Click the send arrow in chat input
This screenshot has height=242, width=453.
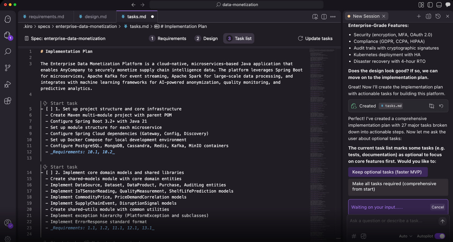point(442,221)
